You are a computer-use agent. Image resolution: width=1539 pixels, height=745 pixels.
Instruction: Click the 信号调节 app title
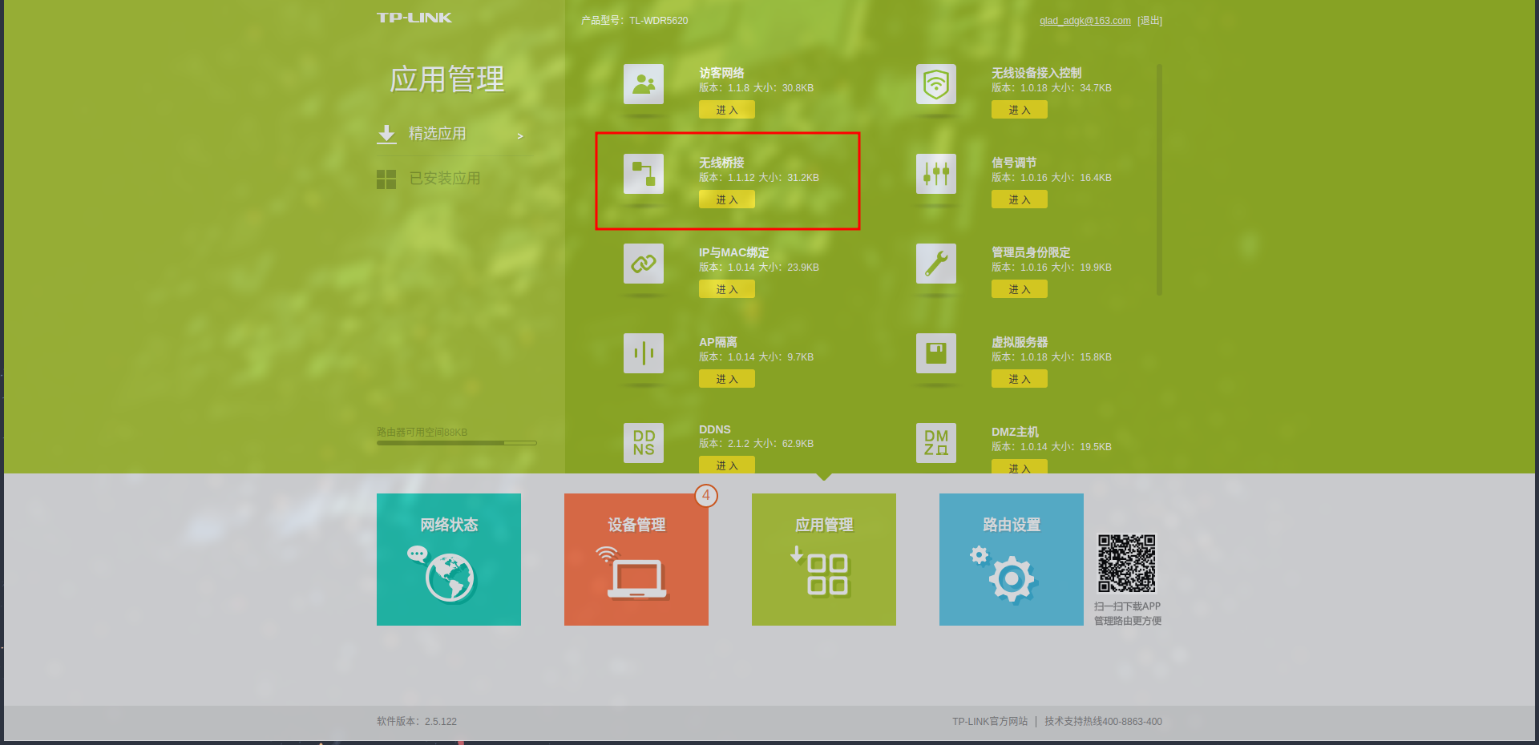click(1014, 163)
